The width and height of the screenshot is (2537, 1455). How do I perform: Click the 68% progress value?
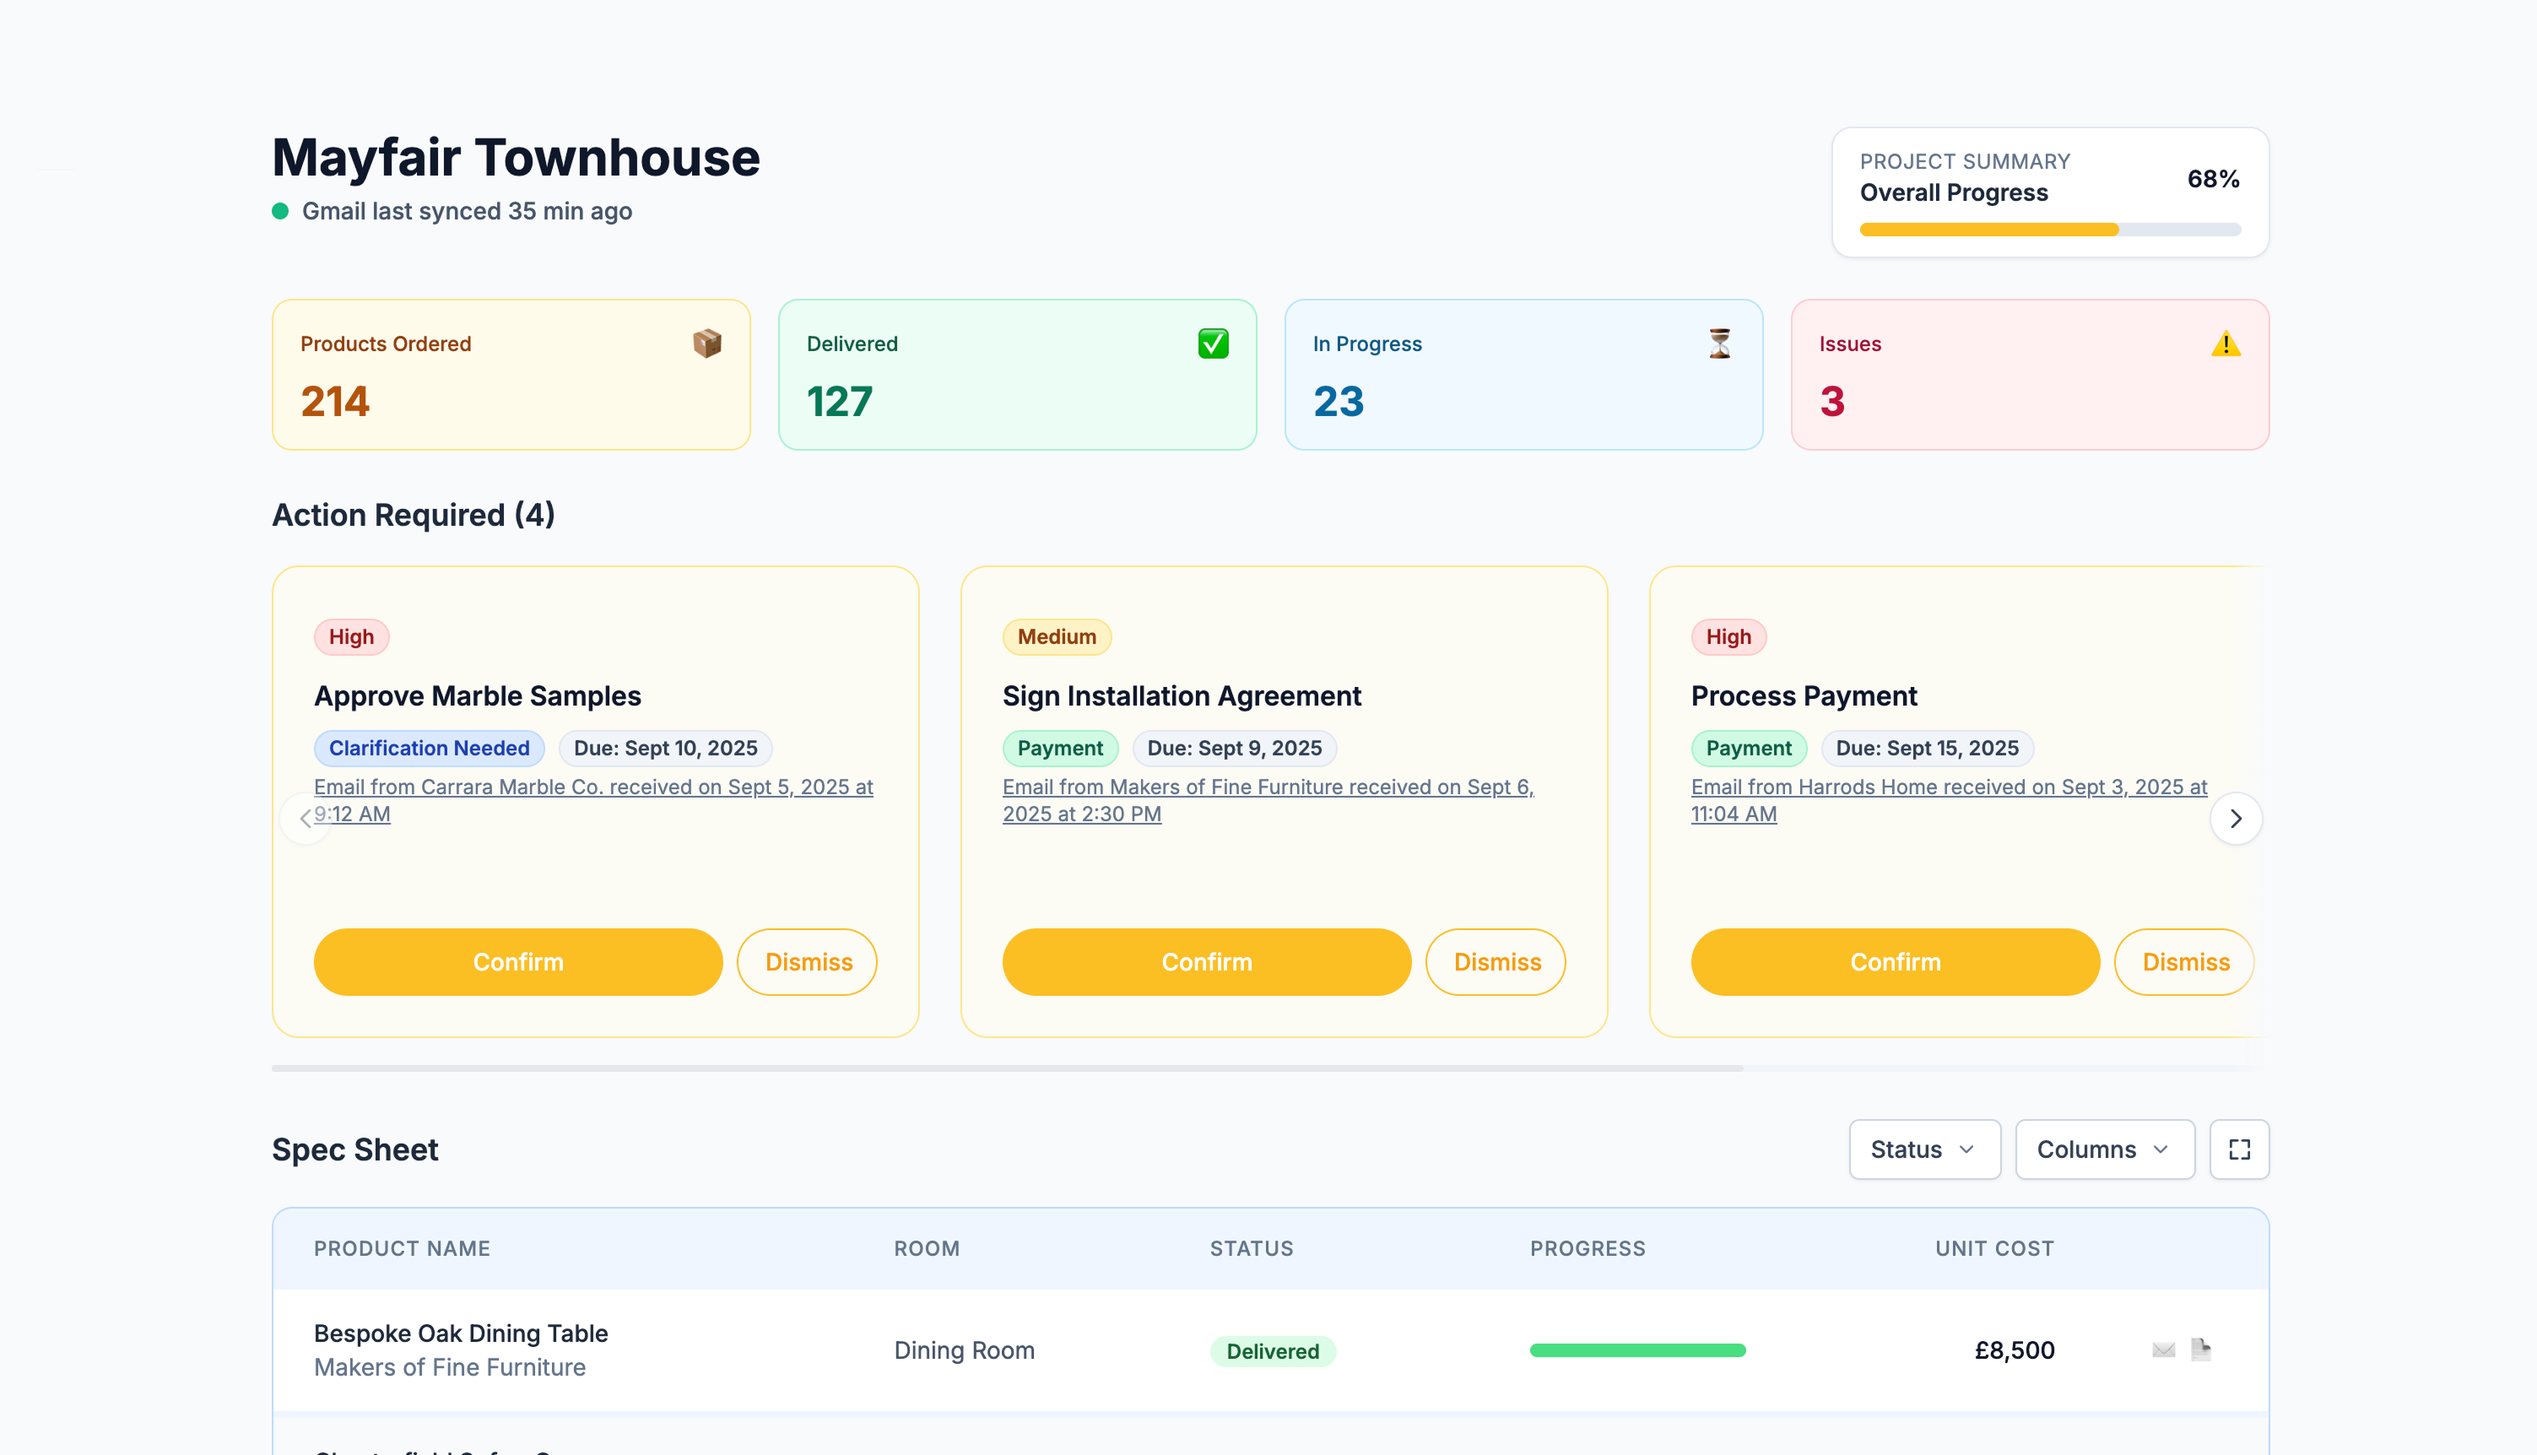pos(2213,179)
